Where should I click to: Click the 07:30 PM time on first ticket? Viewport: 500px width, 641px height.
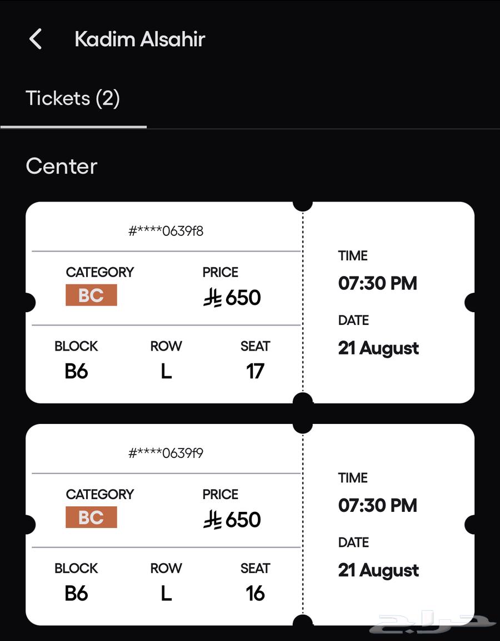coord(377,283)
